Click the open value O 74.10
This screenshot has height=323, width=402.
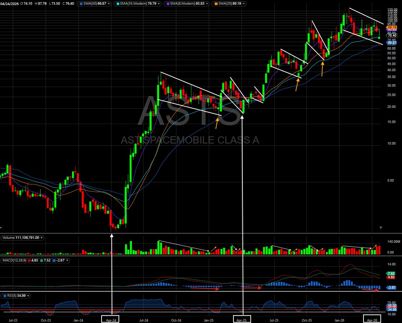pos(26,4)
